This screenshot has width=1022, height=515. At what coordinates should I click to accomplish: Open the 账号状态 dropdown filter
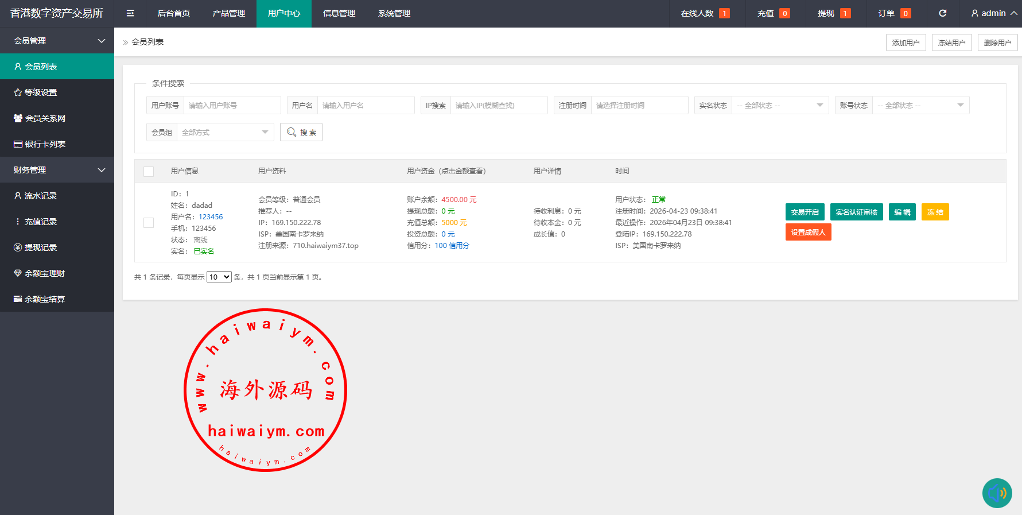coord(920,106)
